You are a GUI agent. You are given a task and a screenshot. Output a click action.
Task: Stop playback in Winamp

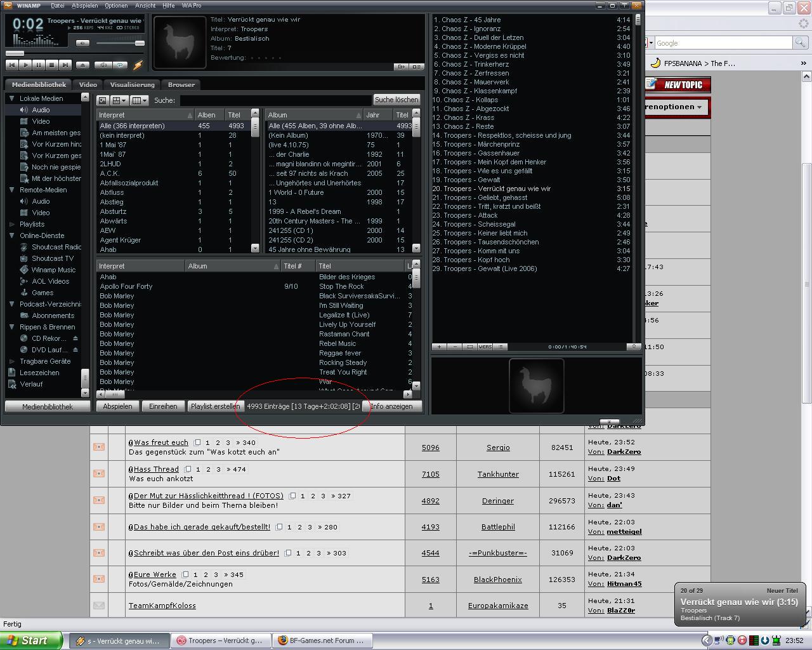(52, 65)
